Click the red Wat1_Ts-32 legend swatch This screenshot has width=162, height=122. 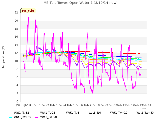coord(10,113)
